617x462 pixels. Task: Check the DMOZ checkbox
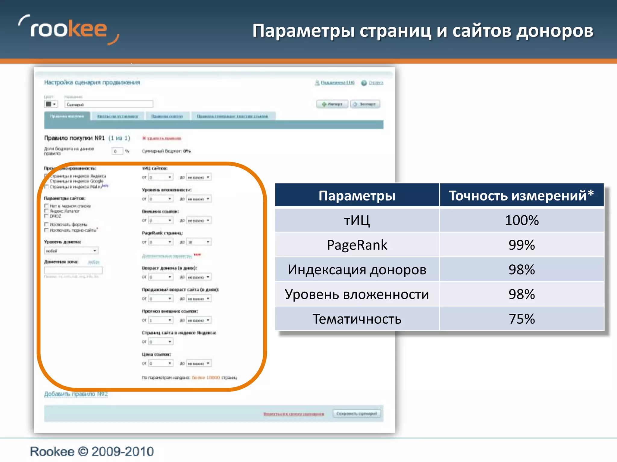(x=46, y=216)
